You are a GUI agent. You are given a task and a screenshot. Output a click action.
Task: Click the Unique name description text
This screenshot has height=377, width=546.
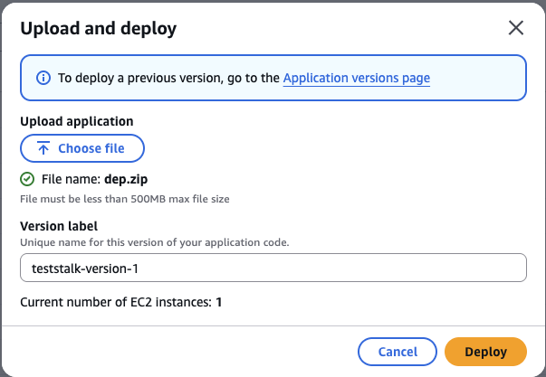pyautogui.click(x=155, y=242)
